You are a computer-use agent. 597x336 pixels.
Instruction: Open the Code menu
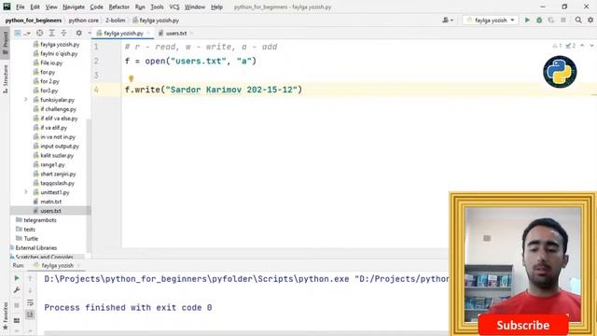(96, 7)
